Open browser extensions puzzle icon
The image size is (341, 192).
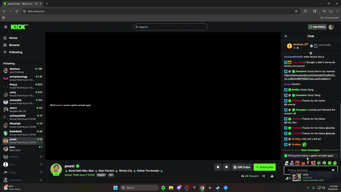click(x=305, y=11)
